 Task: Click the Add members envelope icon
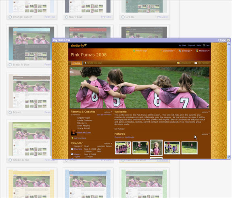point(196,63)
